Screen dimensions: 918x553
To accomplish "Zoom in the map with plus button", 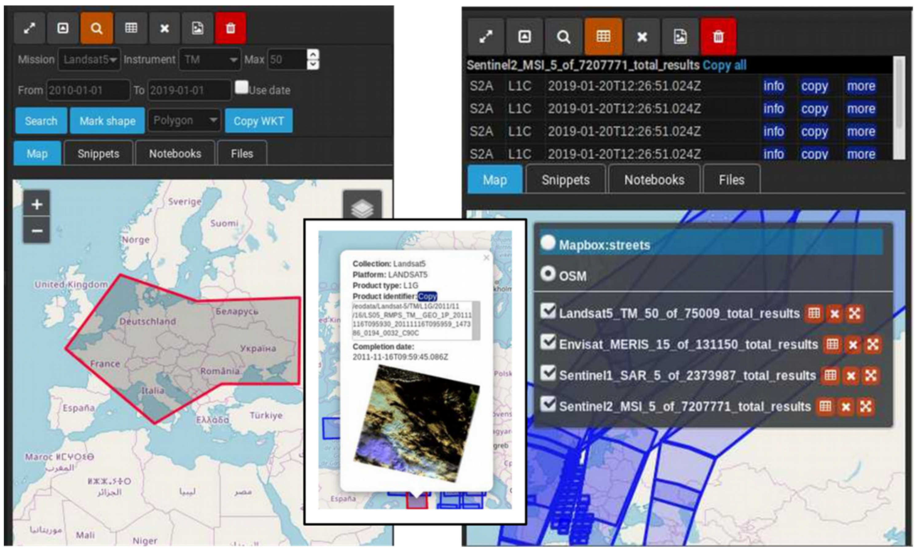I will (x=37, y=204).
